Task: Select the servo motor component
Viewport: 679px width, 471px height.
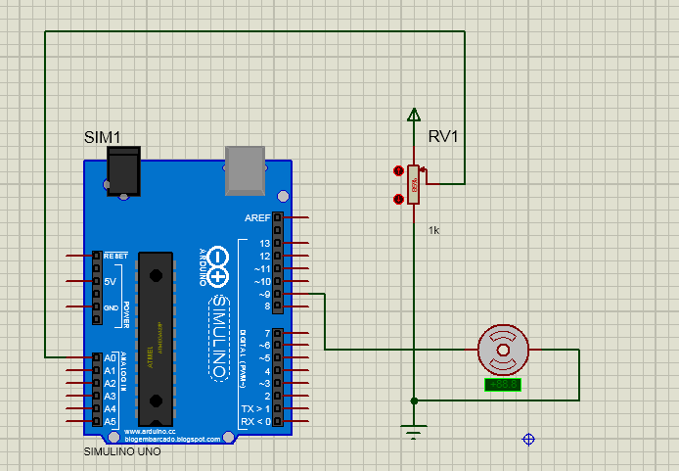Action: 503,350
